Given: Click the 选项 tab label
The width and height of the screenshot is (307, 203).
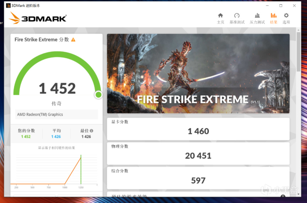Looking at the screenshot, I should (286, 22).
